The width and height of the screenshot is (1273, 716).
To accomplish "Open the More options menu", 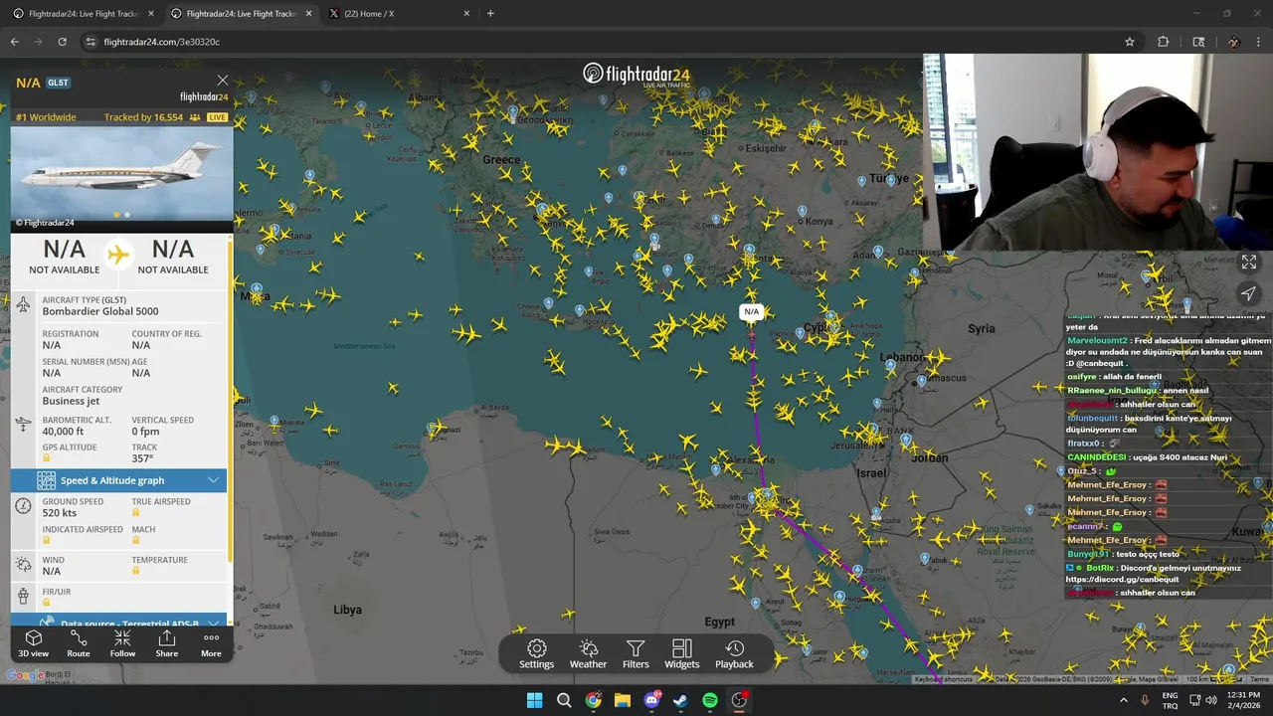I will point(211,643).
